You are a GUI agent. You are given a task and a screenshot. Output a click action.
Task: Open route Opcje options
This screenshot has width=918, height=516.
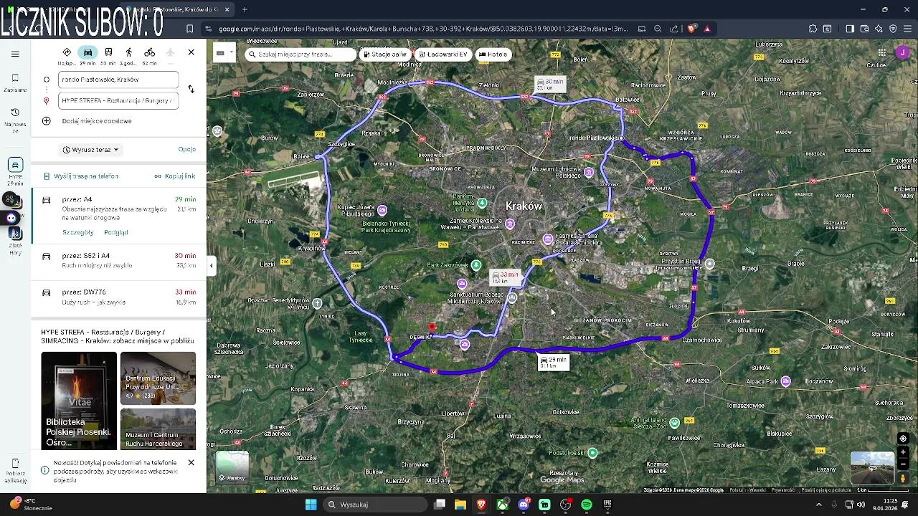(186, 150)
